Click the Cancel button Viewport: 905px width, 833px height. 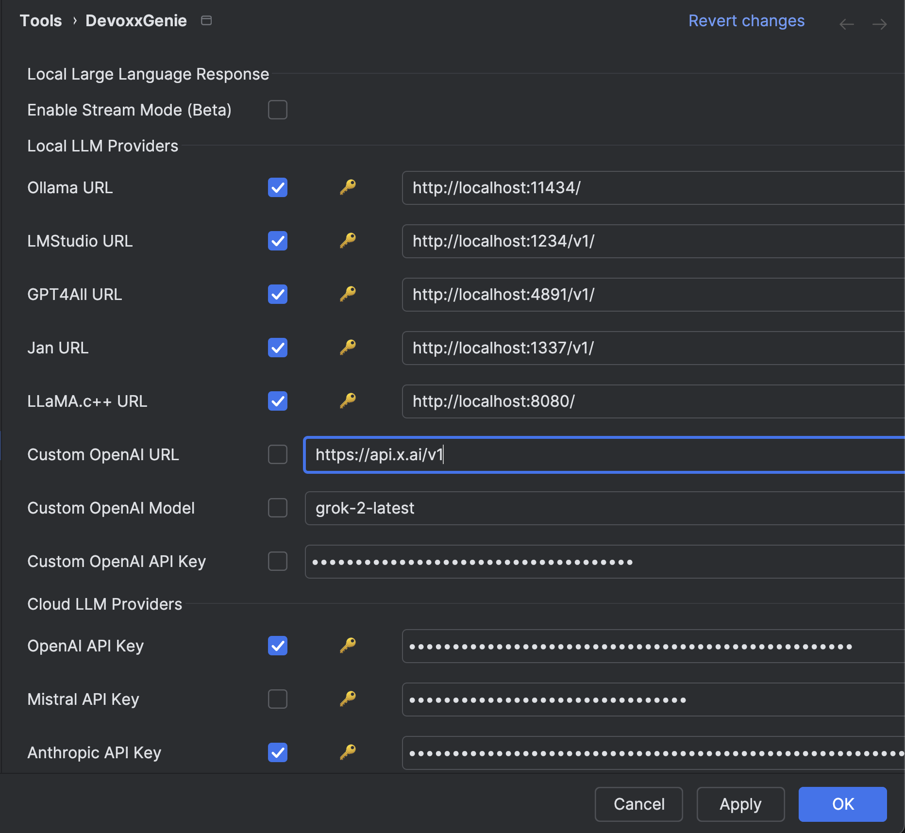pos(638,804)
